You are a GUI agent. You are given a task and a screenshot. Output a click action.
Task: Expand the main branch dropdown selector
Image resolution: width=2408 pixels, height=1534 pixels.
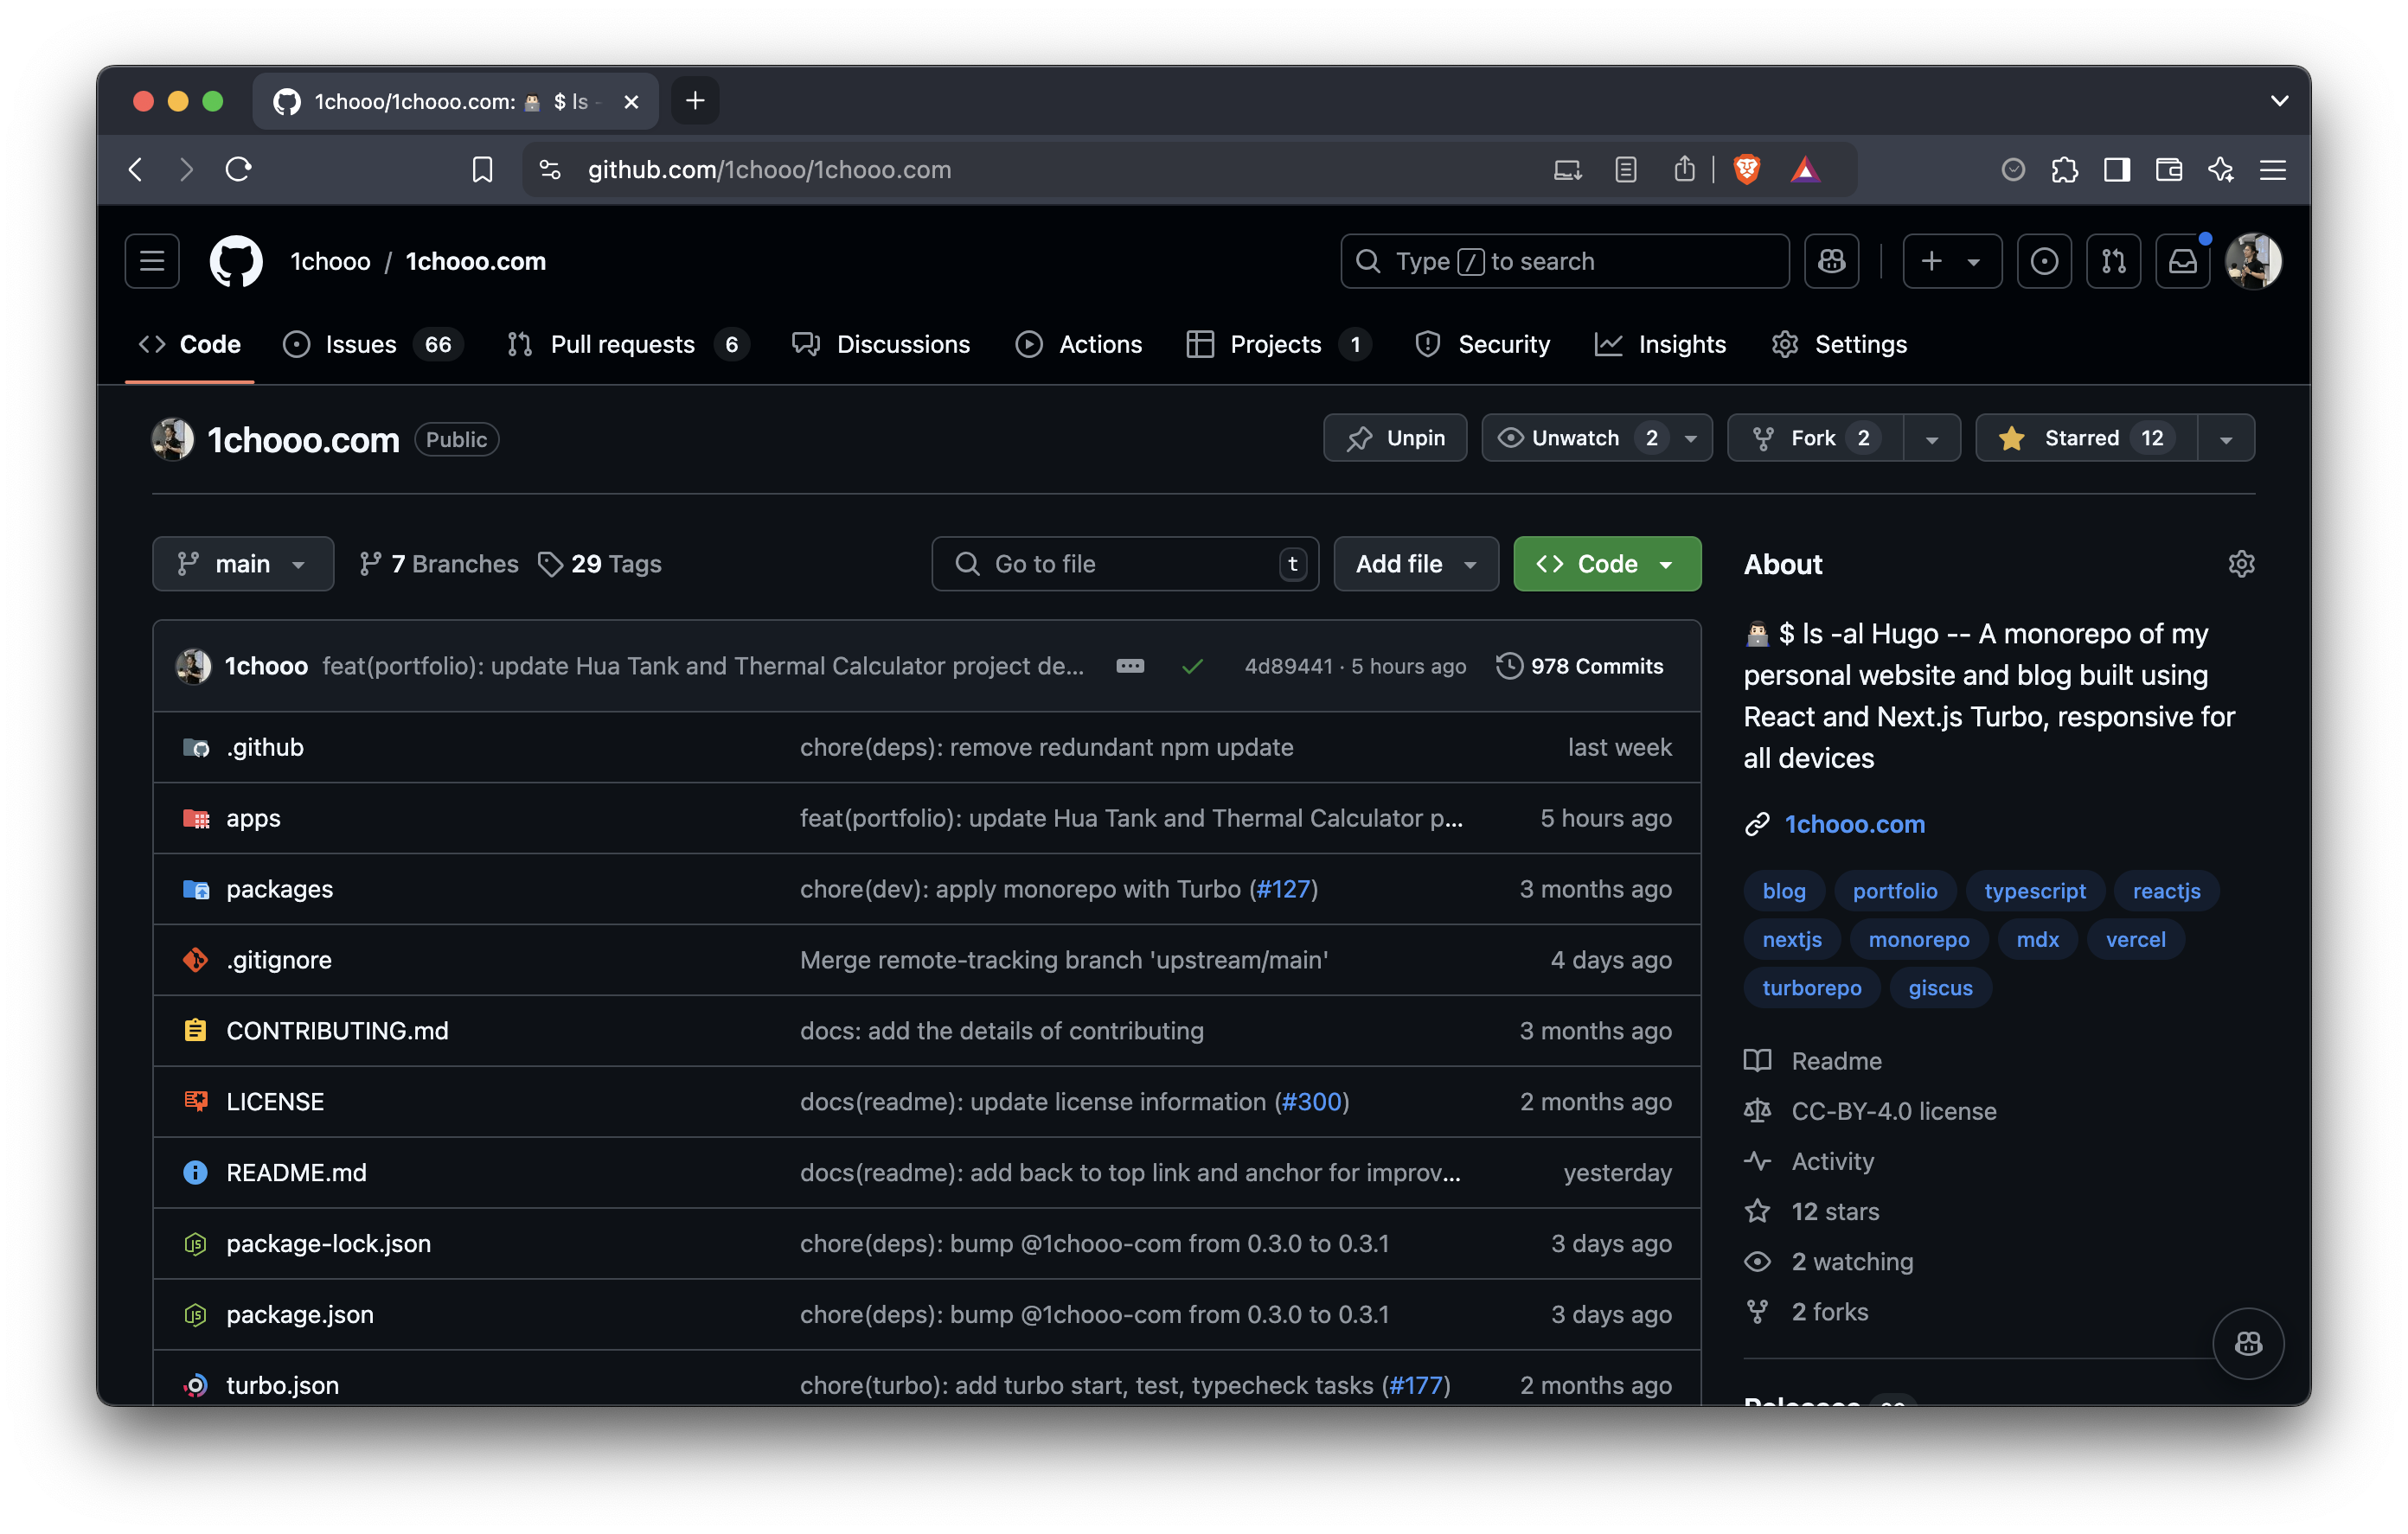click(x=242, y=564)
